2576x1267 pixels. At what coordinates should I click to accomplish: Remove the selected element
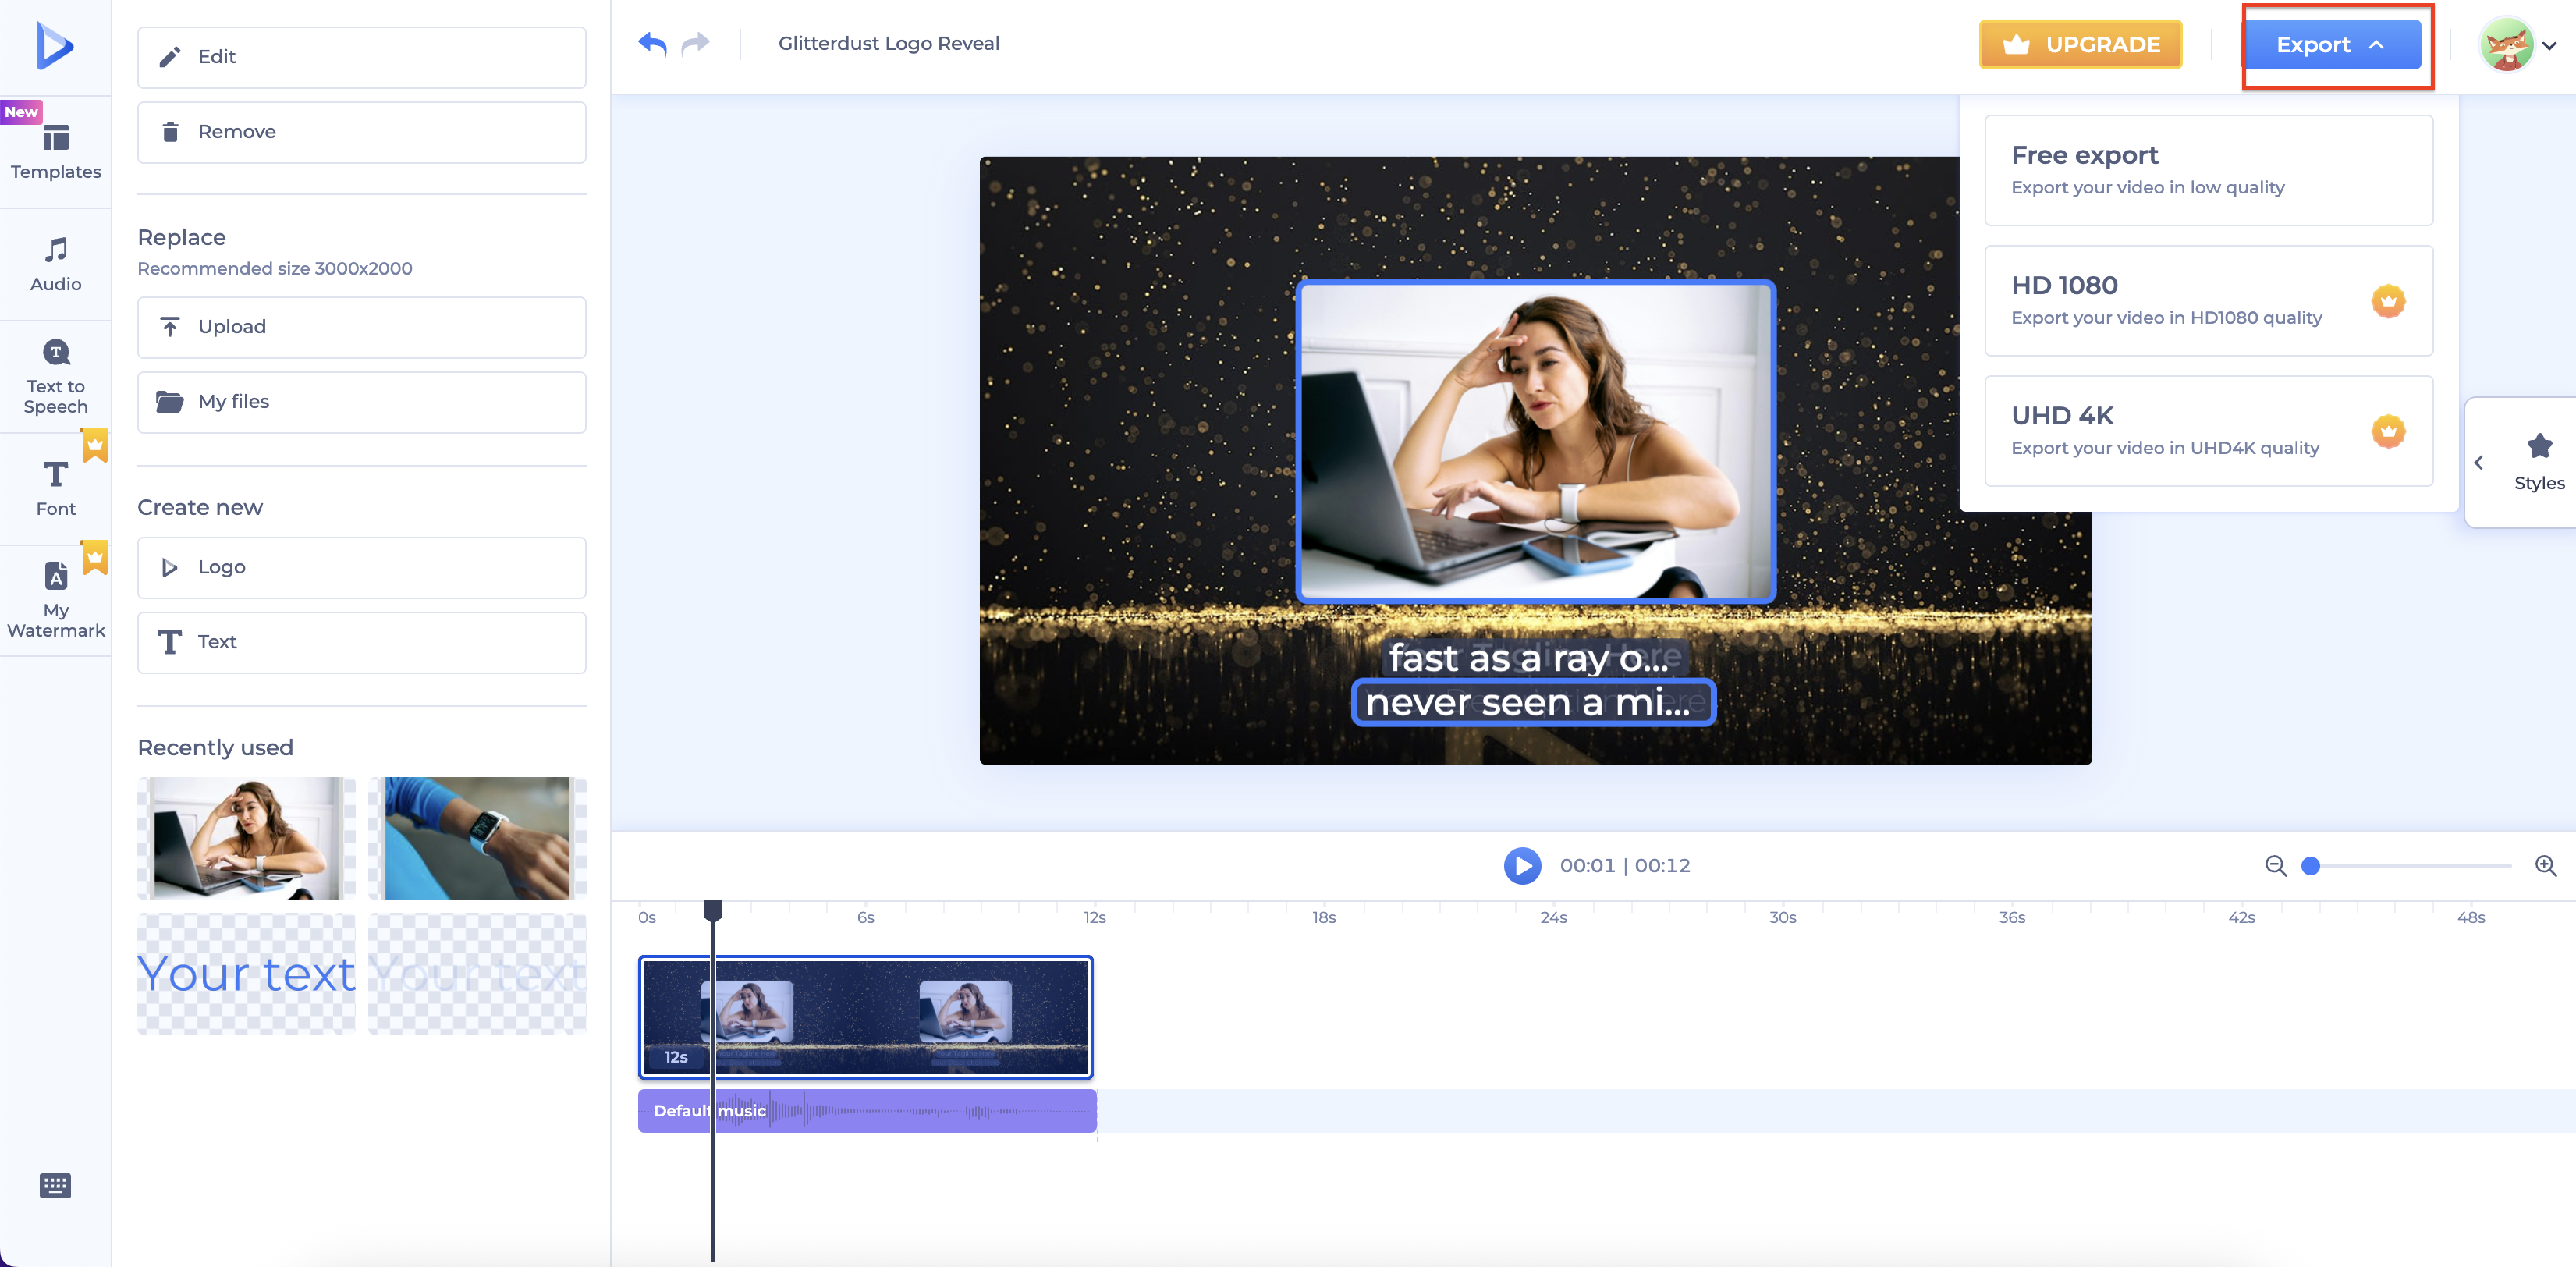click(x=361, y=131)
